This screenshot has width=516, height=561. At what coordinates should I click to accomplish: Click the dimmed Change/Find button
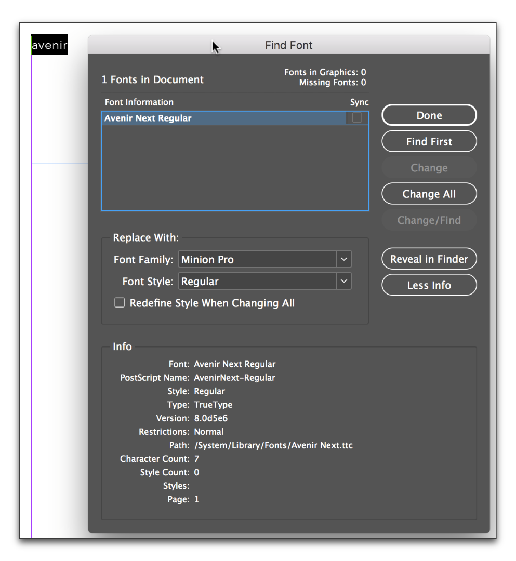[x=429, y=220]
